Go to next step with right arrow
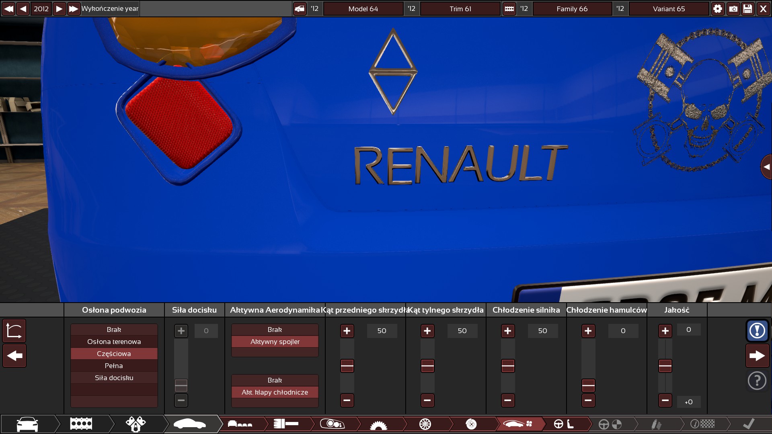This screenshot has height=434, width=772. [x=757, y=356]
